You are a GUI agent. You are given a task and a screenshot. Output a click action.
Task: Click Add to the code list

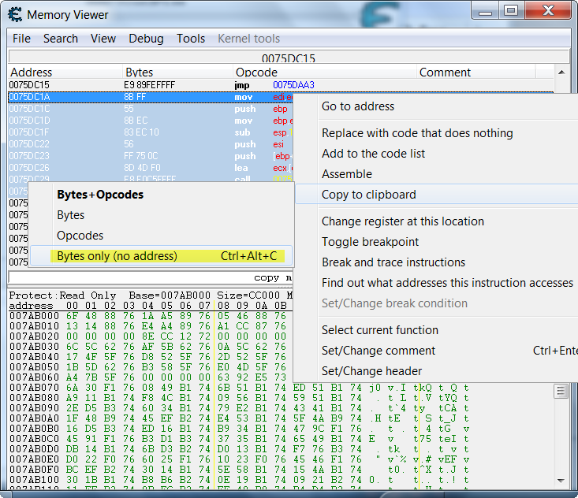coord(373,154)
